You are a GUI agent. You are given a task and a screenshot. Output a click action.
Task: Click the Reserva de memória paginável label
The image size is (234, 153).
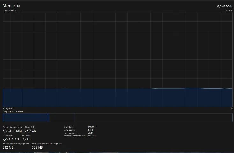[x=16, y=143]
